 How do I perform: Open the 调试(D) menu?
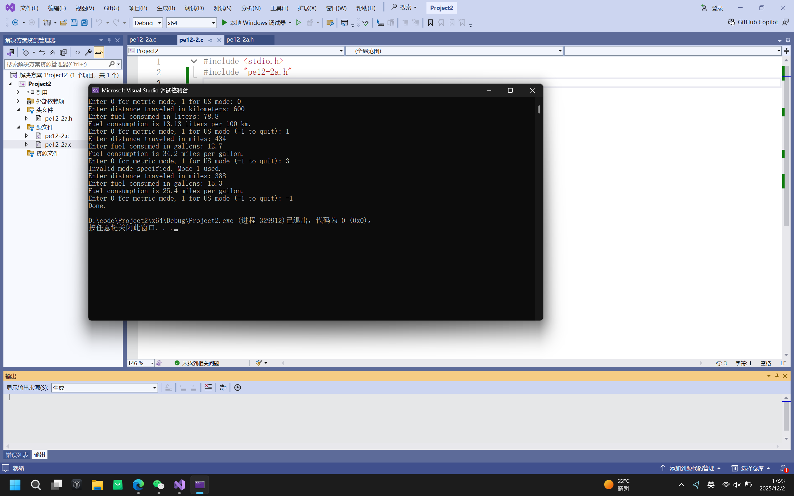coord(194,8)
